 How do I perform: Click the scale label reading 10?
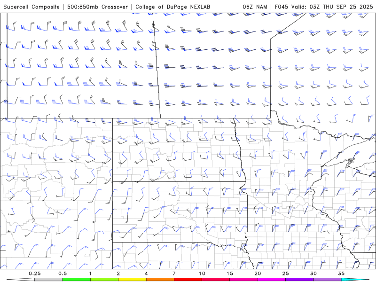(x=202, y=274)
